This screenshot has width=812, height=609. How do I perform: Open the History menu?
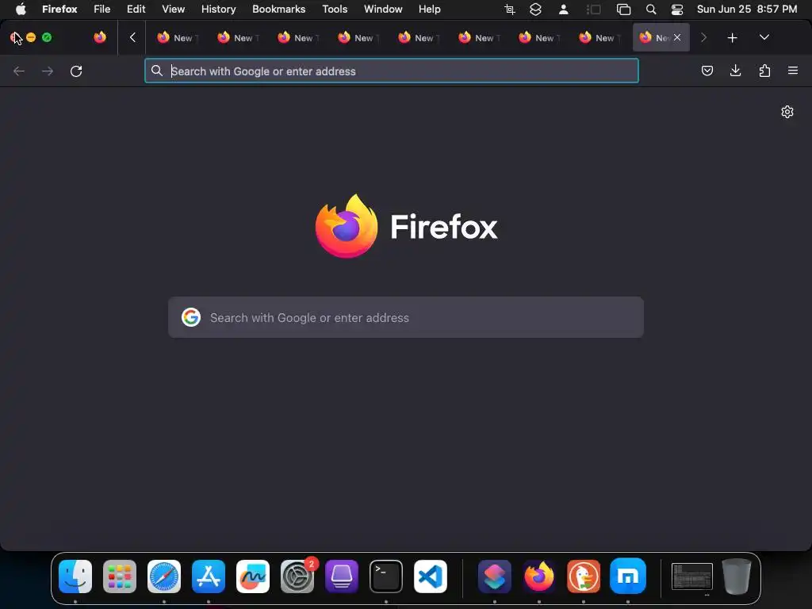click(219, 10)
